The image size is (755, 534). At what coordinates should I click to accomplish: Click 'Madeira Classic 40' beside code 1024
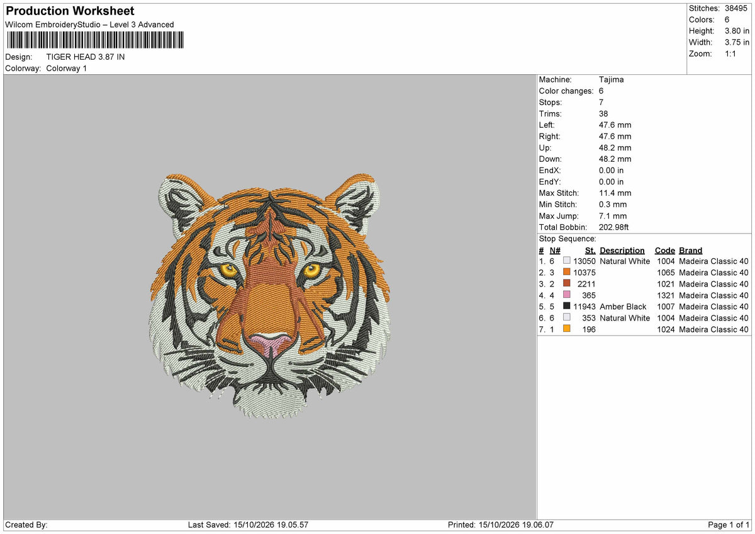714,329
